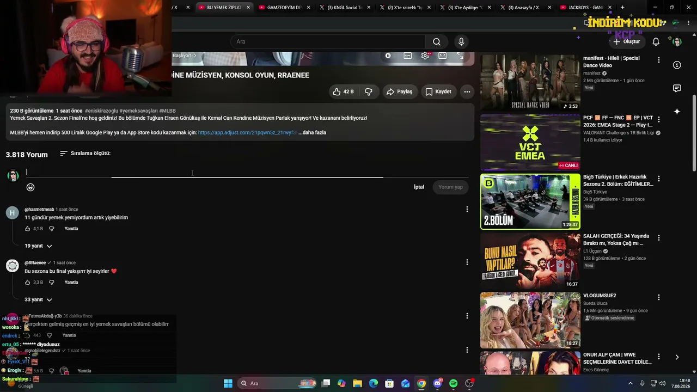Switch to the GAMZEDEYİM browser tab

[284, 8]
